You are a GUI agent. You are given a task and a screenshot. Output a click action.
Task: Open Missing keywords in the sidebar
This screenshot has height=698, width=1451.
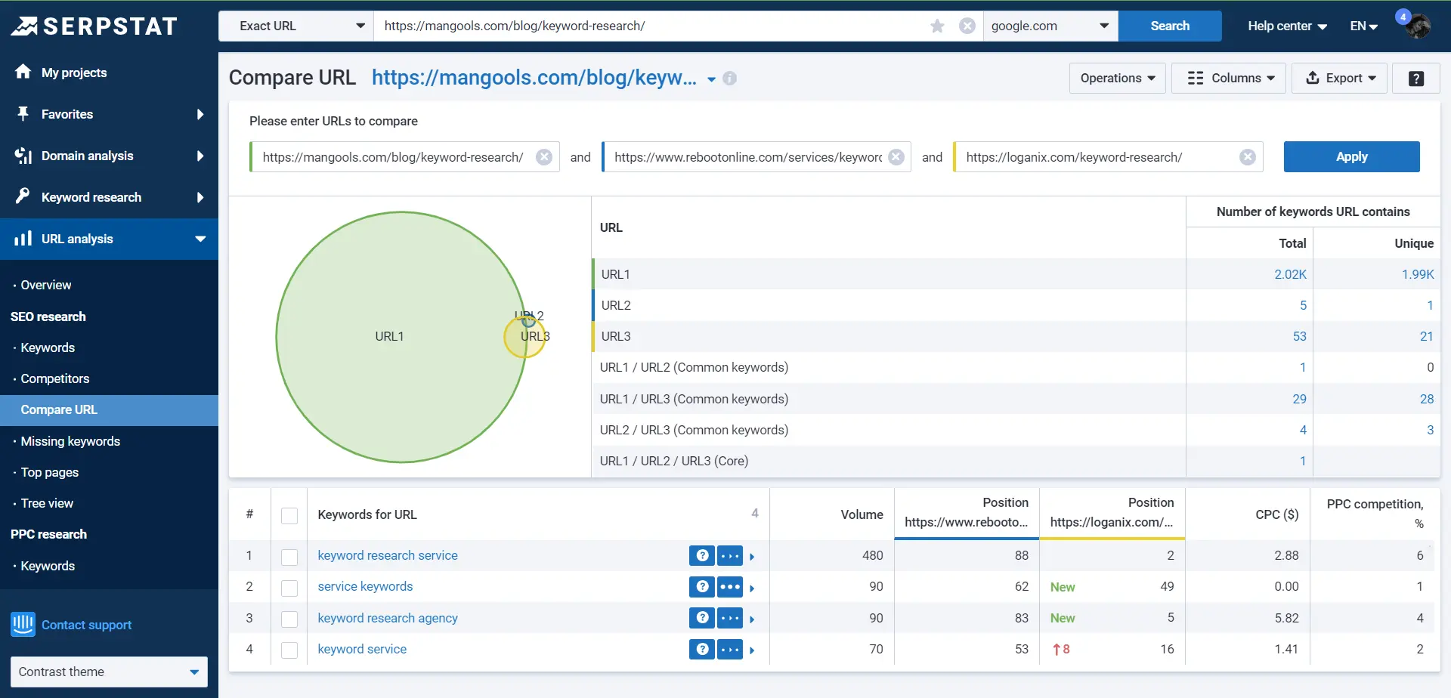click(x=70, y=441)
